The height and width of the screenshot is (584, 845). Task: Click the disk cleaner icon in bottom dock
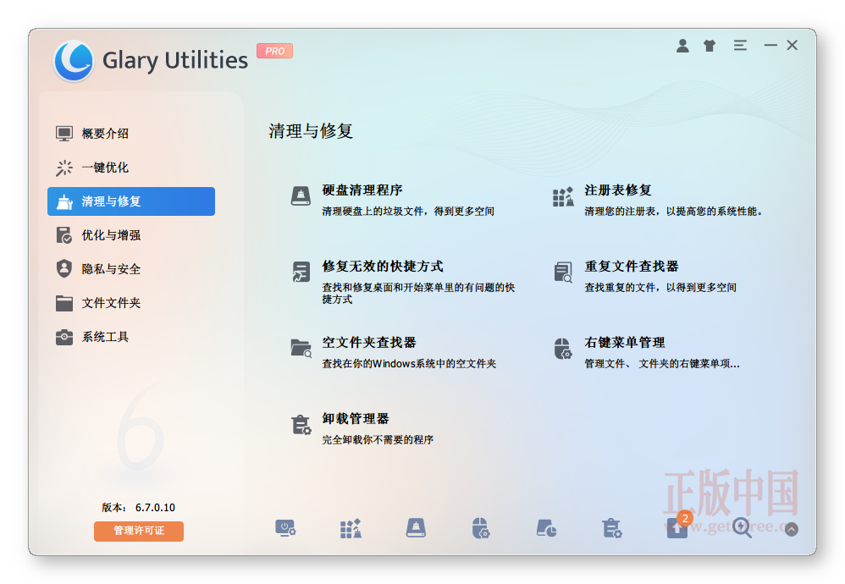(x=416, y=528)
